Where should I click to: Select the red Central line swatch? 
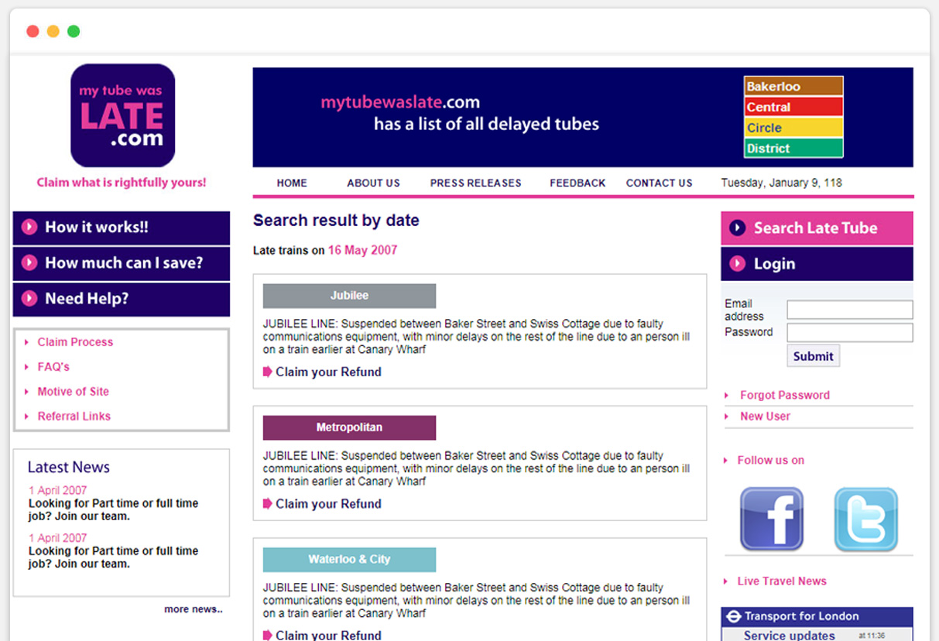coord(793,107)
